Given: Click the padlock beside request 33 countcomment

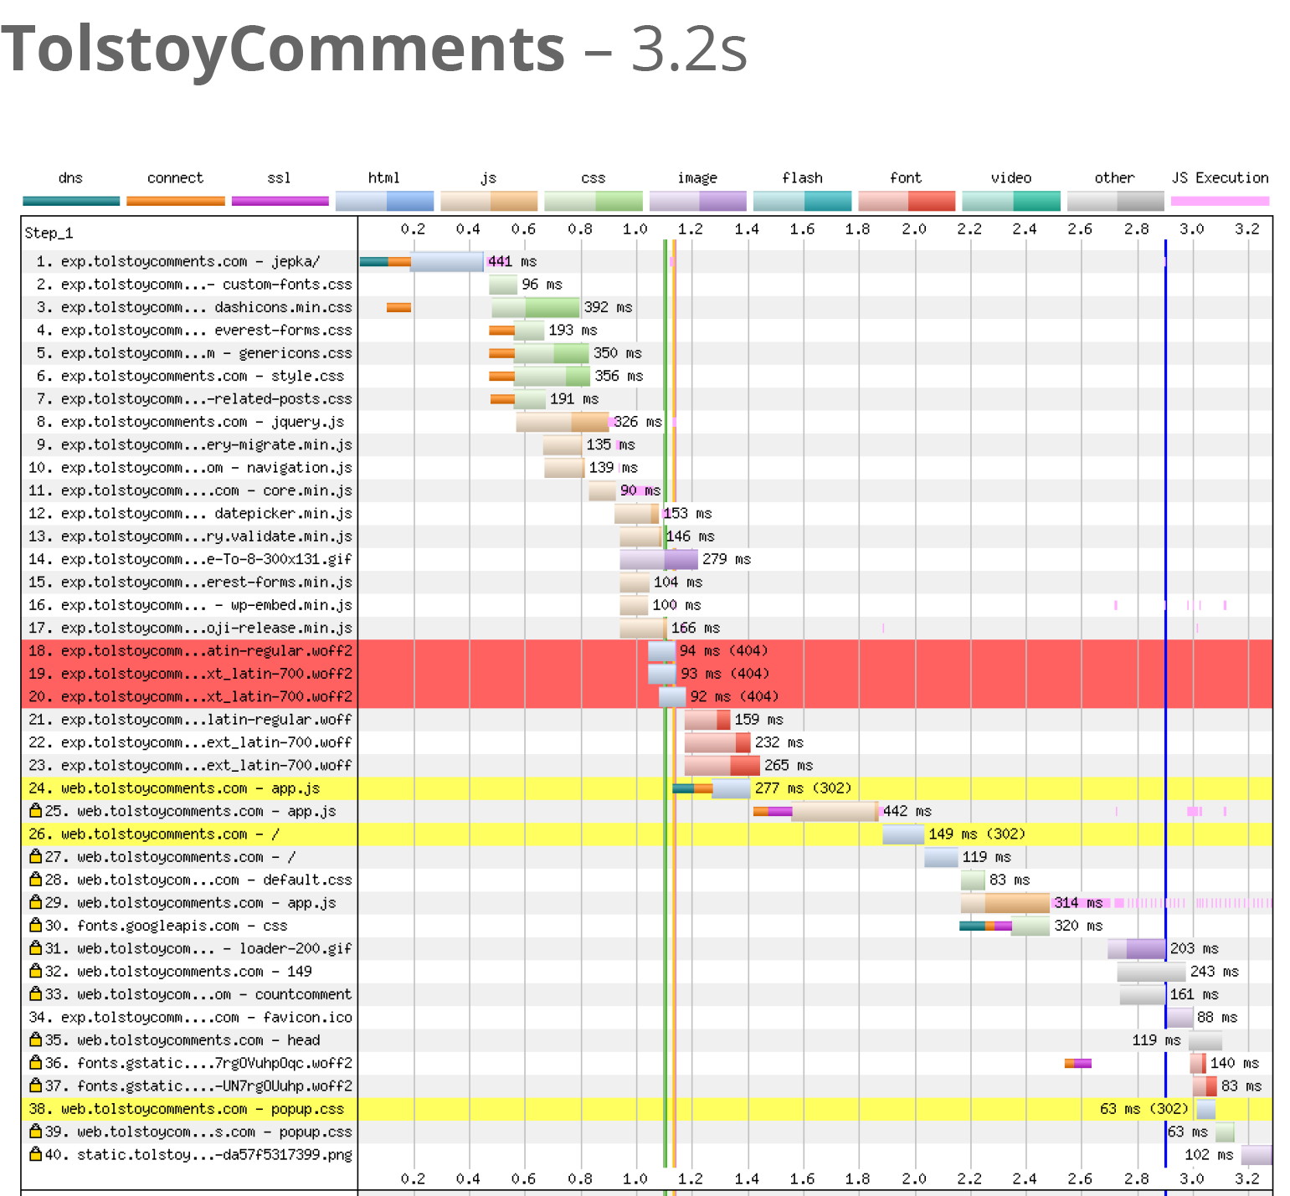Looking at the screenshot, I should point(35,993).
